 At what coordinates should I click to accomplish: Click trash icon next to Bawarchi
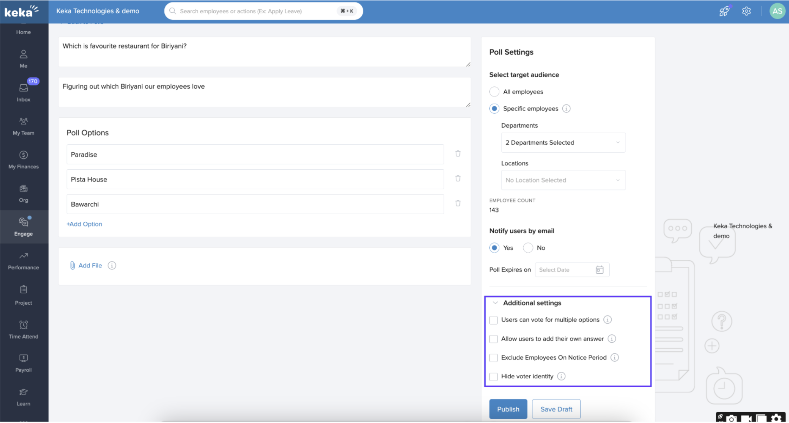(x=458, y=203)
